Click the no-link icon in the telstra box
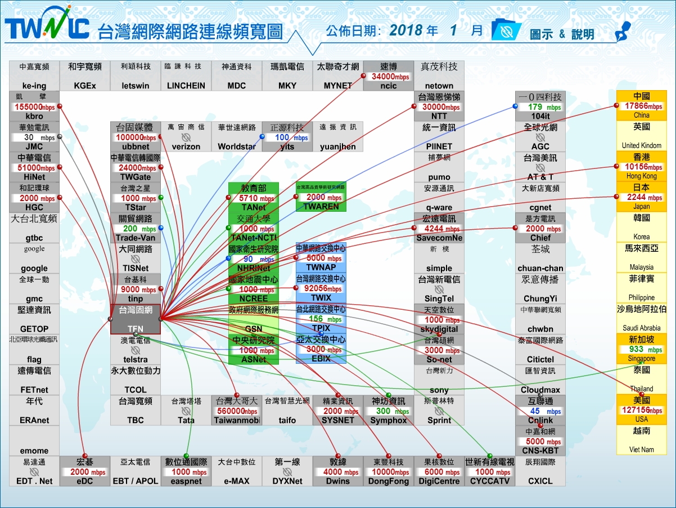 [x=136, y=350]
